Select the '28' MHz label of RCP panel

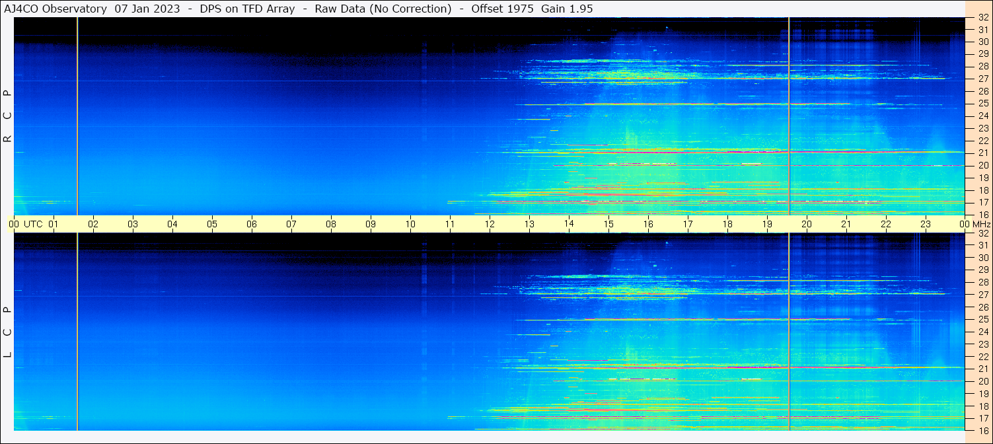(x=983, y=66)
